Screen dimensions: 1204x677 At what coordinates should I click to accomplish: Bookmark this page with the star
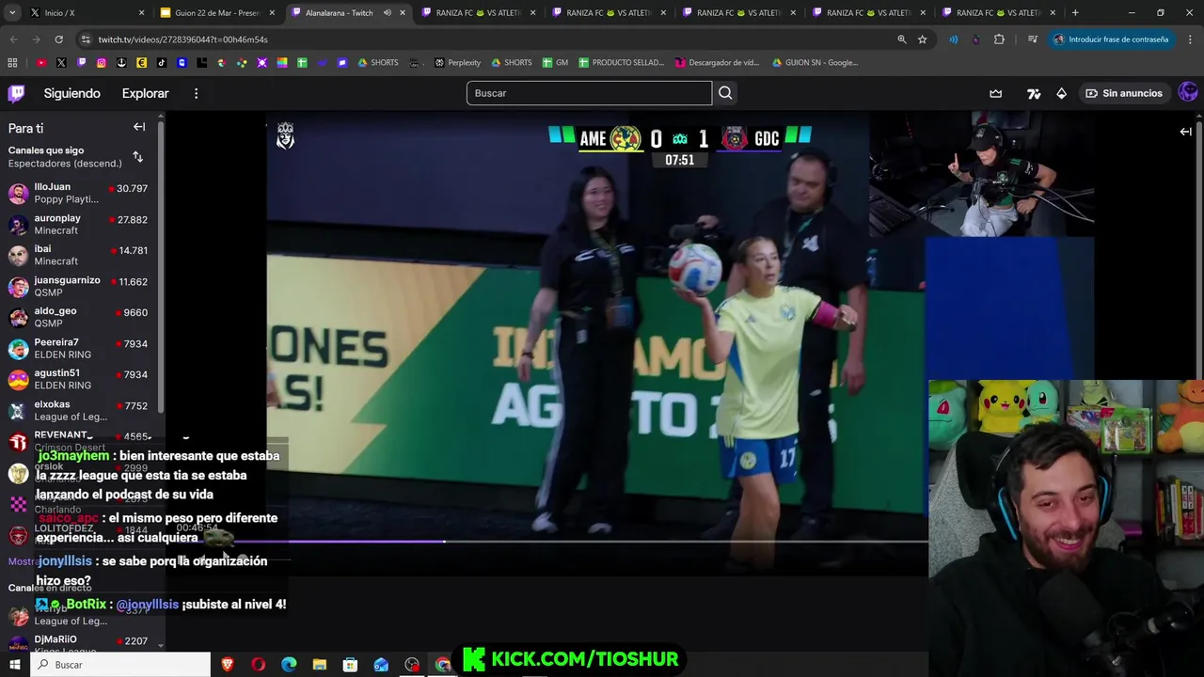923,39
